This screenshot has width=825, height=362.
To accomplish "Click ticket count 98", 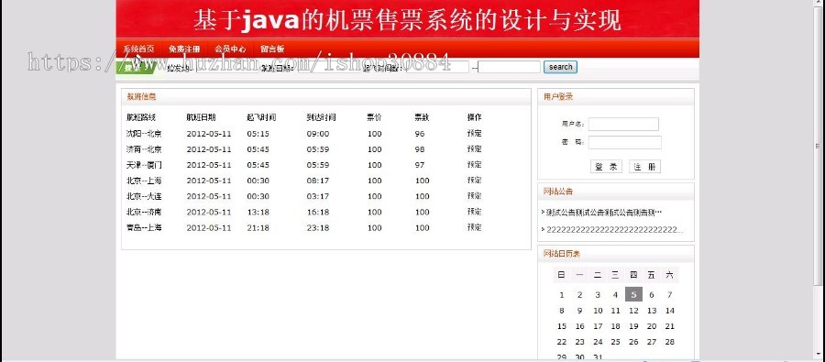I will click(419, 149).
